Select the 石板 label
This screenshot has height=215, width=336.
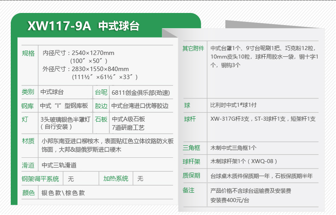pyautogui.click(x=101, y=119)
